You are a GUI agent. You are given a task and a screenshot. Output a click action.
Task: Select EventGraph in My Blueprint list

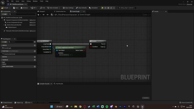[x=8, y=48]
